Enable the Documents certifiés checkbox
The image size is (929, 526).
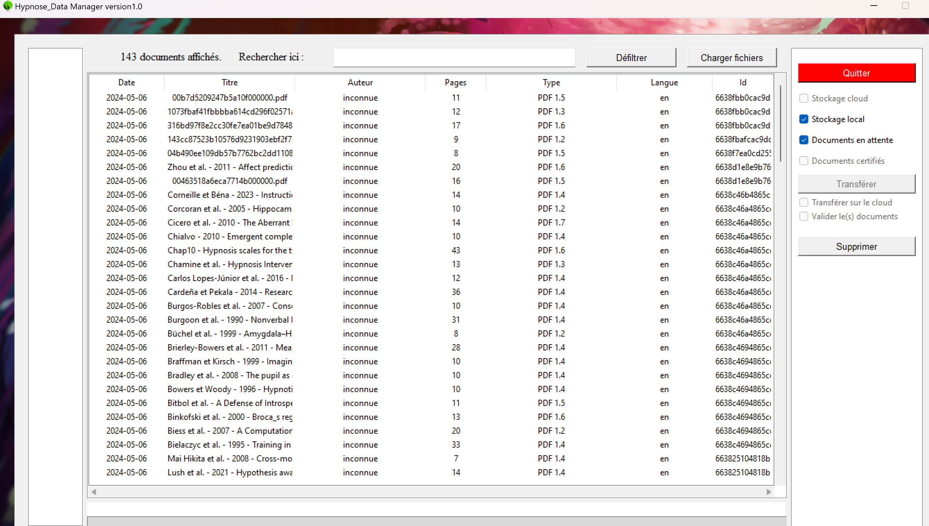804,161
